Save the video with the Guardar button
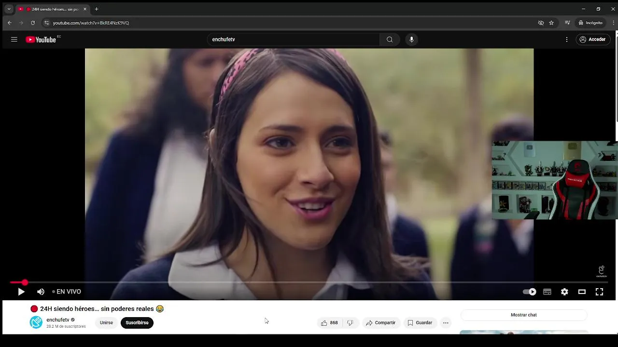This screenshot has width=618, height=347. 420,323
